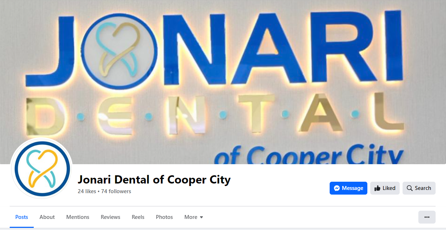Open the three-dots page options menu
This screenshot has height=230, width=446.
[427, 217]
